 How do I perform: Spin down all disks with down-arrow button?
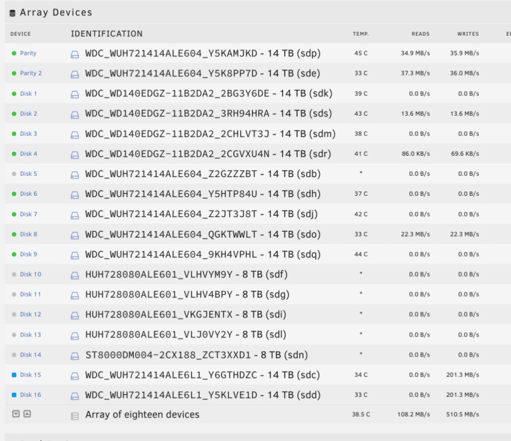click(x=16, y=413)
